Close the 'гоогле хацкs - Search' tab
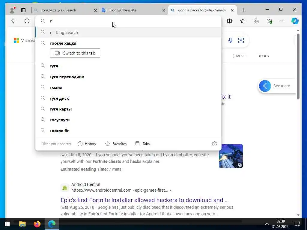This screenshot has height=230, width=307. point(95,10)
